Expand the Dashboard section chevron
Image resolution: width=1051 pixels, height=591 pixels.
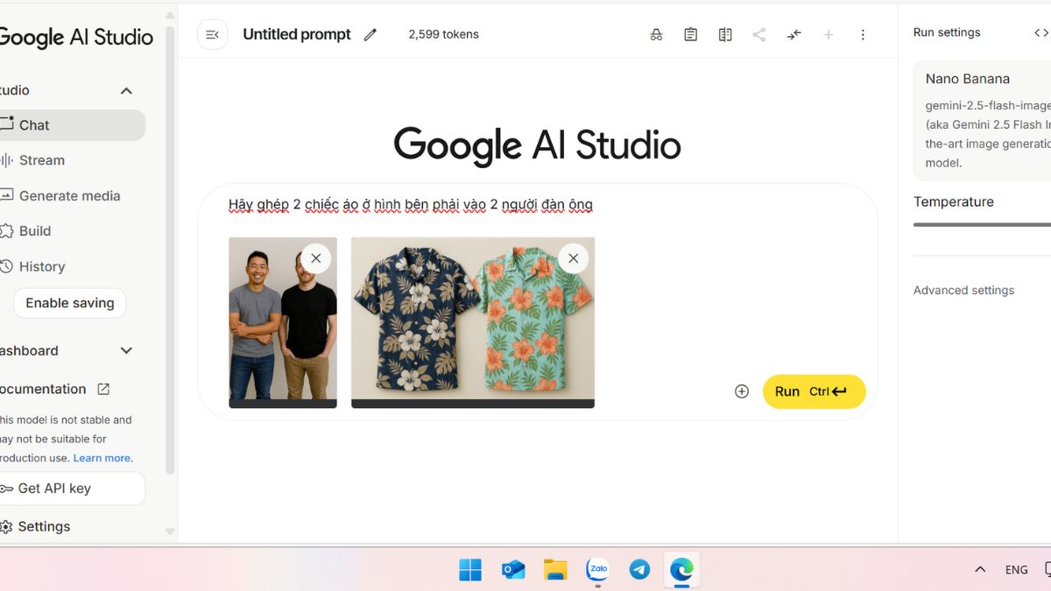126,350
